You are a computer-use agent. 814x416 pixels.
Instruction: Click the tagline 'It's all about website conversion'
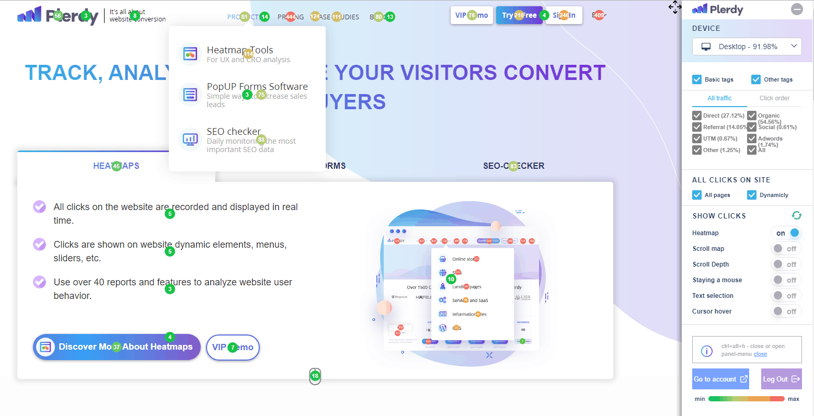tap(137, 15)
